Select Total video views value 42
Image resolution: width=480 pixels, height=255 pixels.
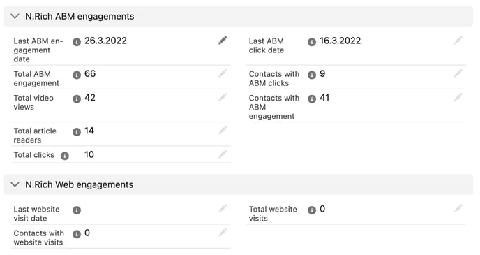point(90,98)
